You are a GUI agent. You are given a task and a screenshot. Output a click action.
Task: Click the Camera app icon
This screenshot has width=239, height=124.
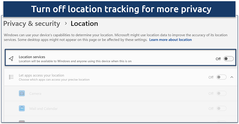22,94
